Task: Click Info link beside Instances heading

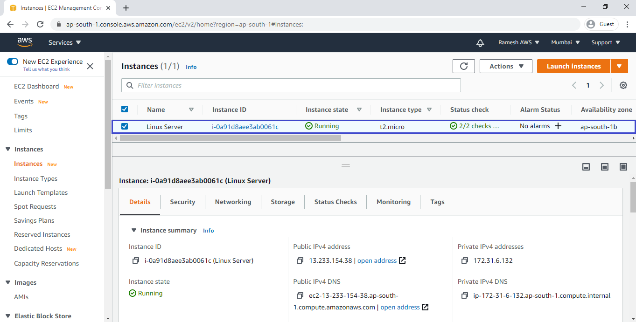Action: tap(191, 67)
